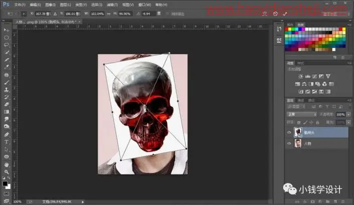Change screen mode at toolbar bottom
This screenshot has height=205, width=354.
(x=7, y=201)
